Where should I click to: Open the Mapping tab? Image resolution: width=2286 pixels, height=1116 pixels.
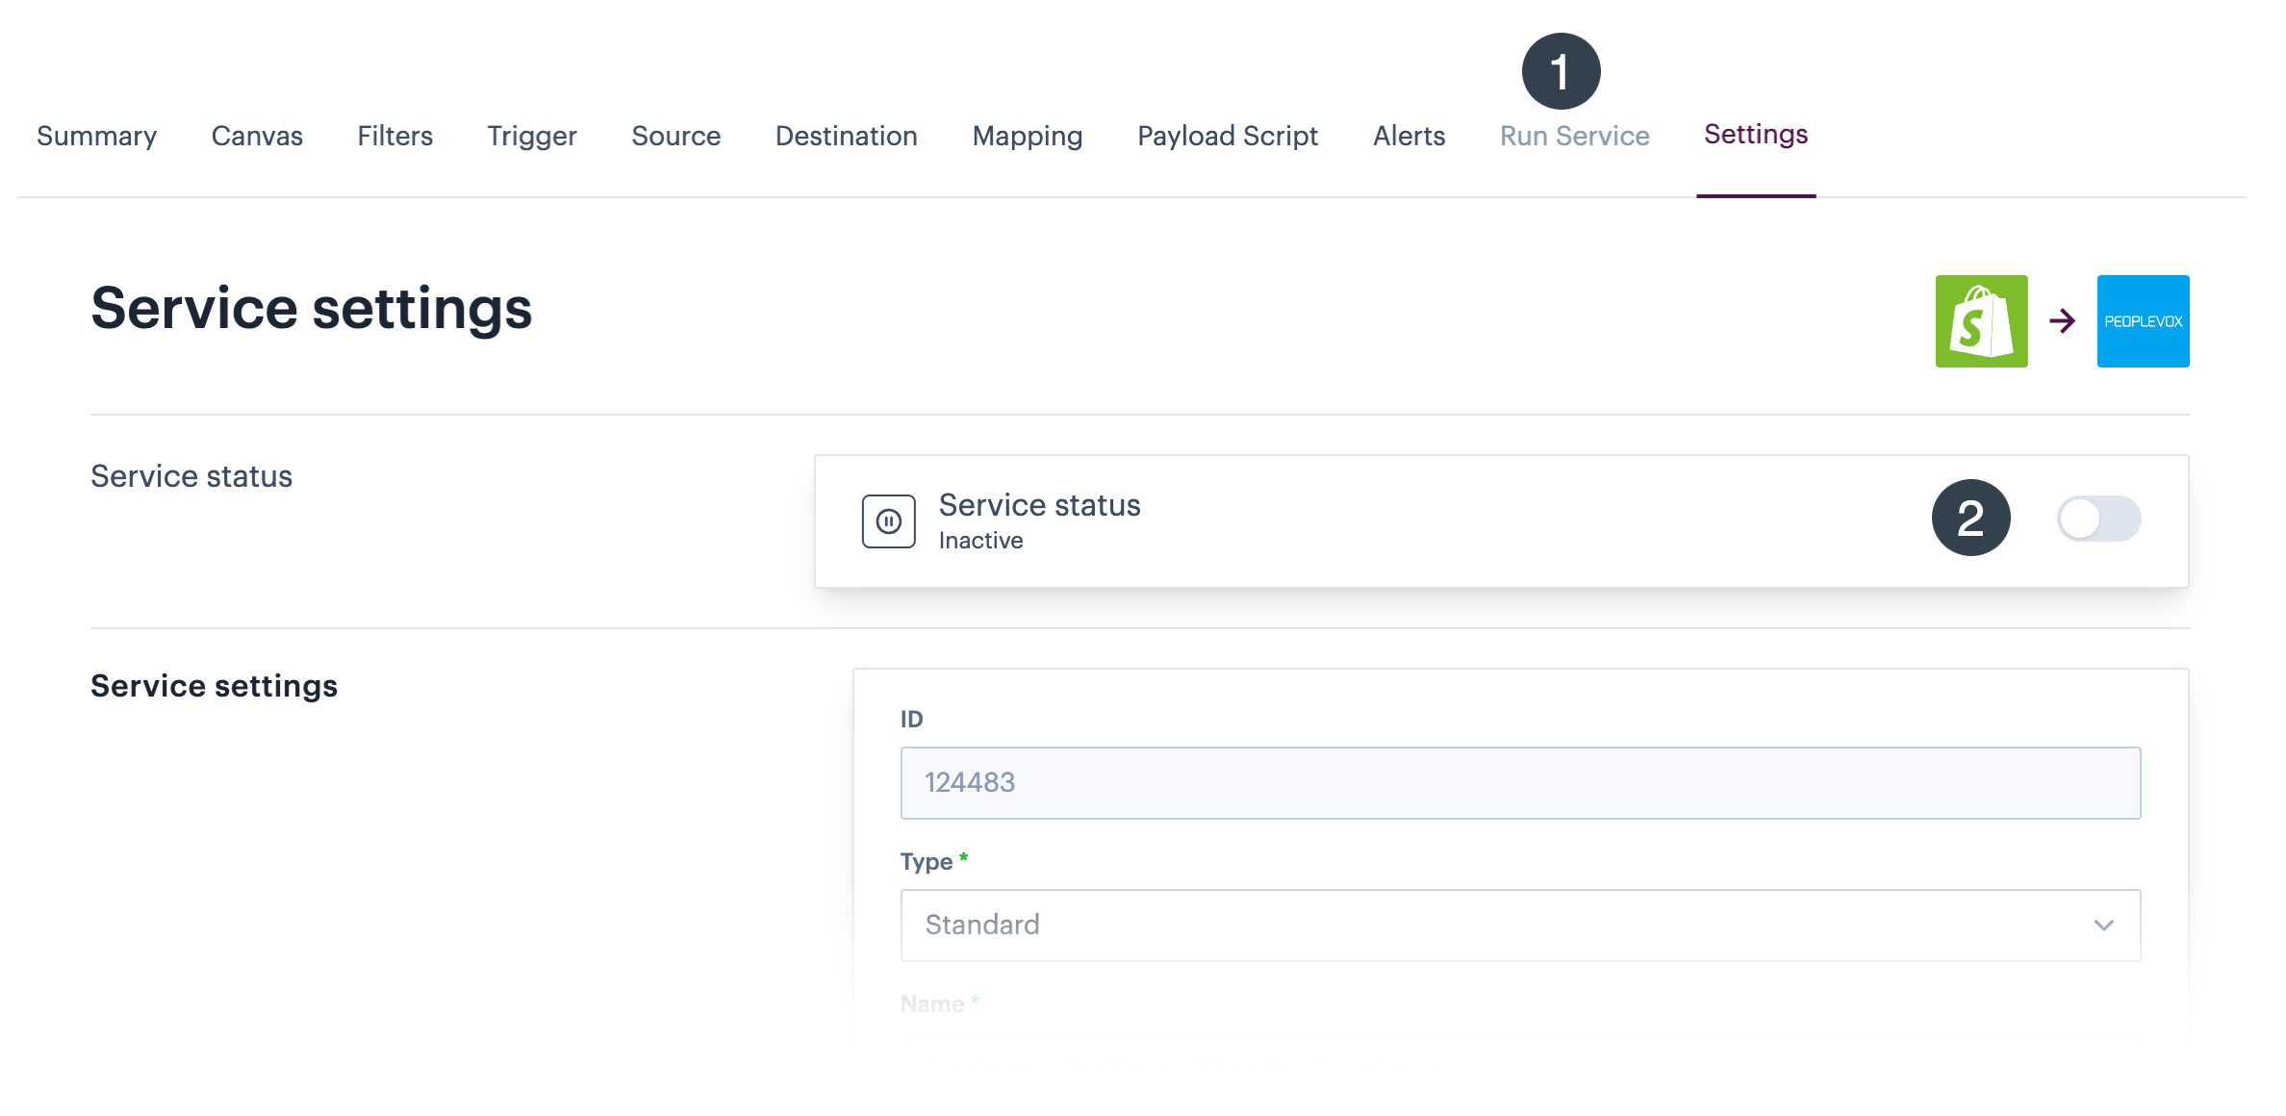click(x=1027, y=136)
